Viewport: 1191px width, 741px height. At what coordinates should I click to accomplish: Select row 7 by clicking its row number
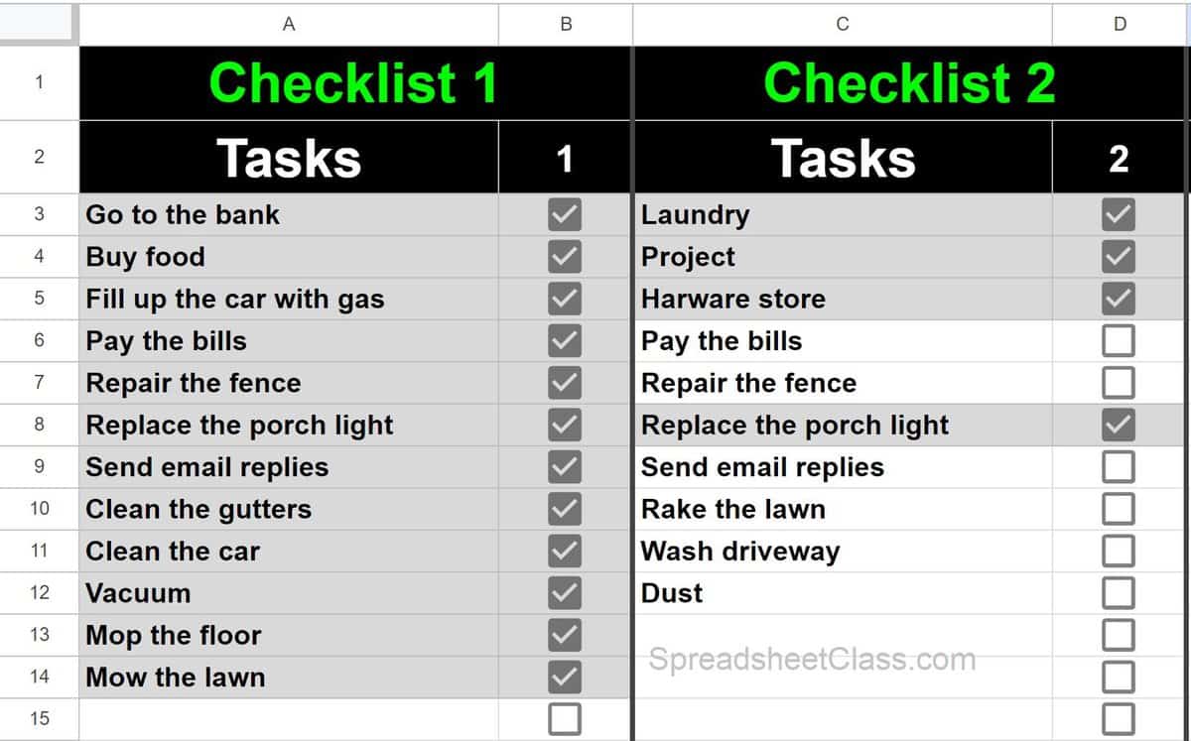39,382
